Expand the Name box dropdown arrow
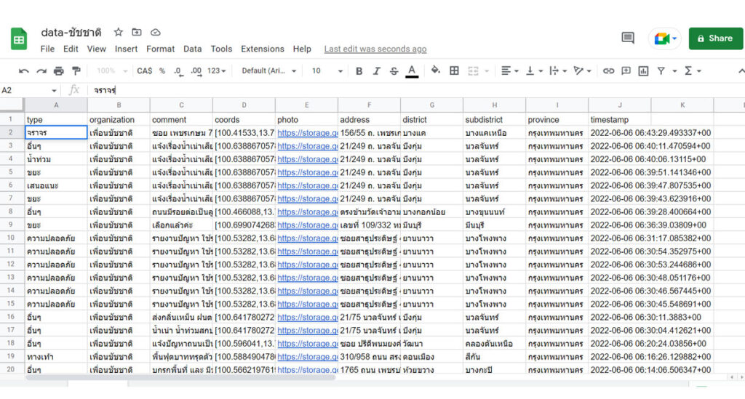 tap(54, 91)
